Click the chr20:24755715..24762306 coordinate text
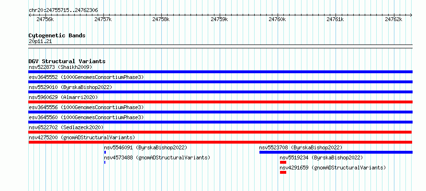426x191 pixels. click(63, 11)
